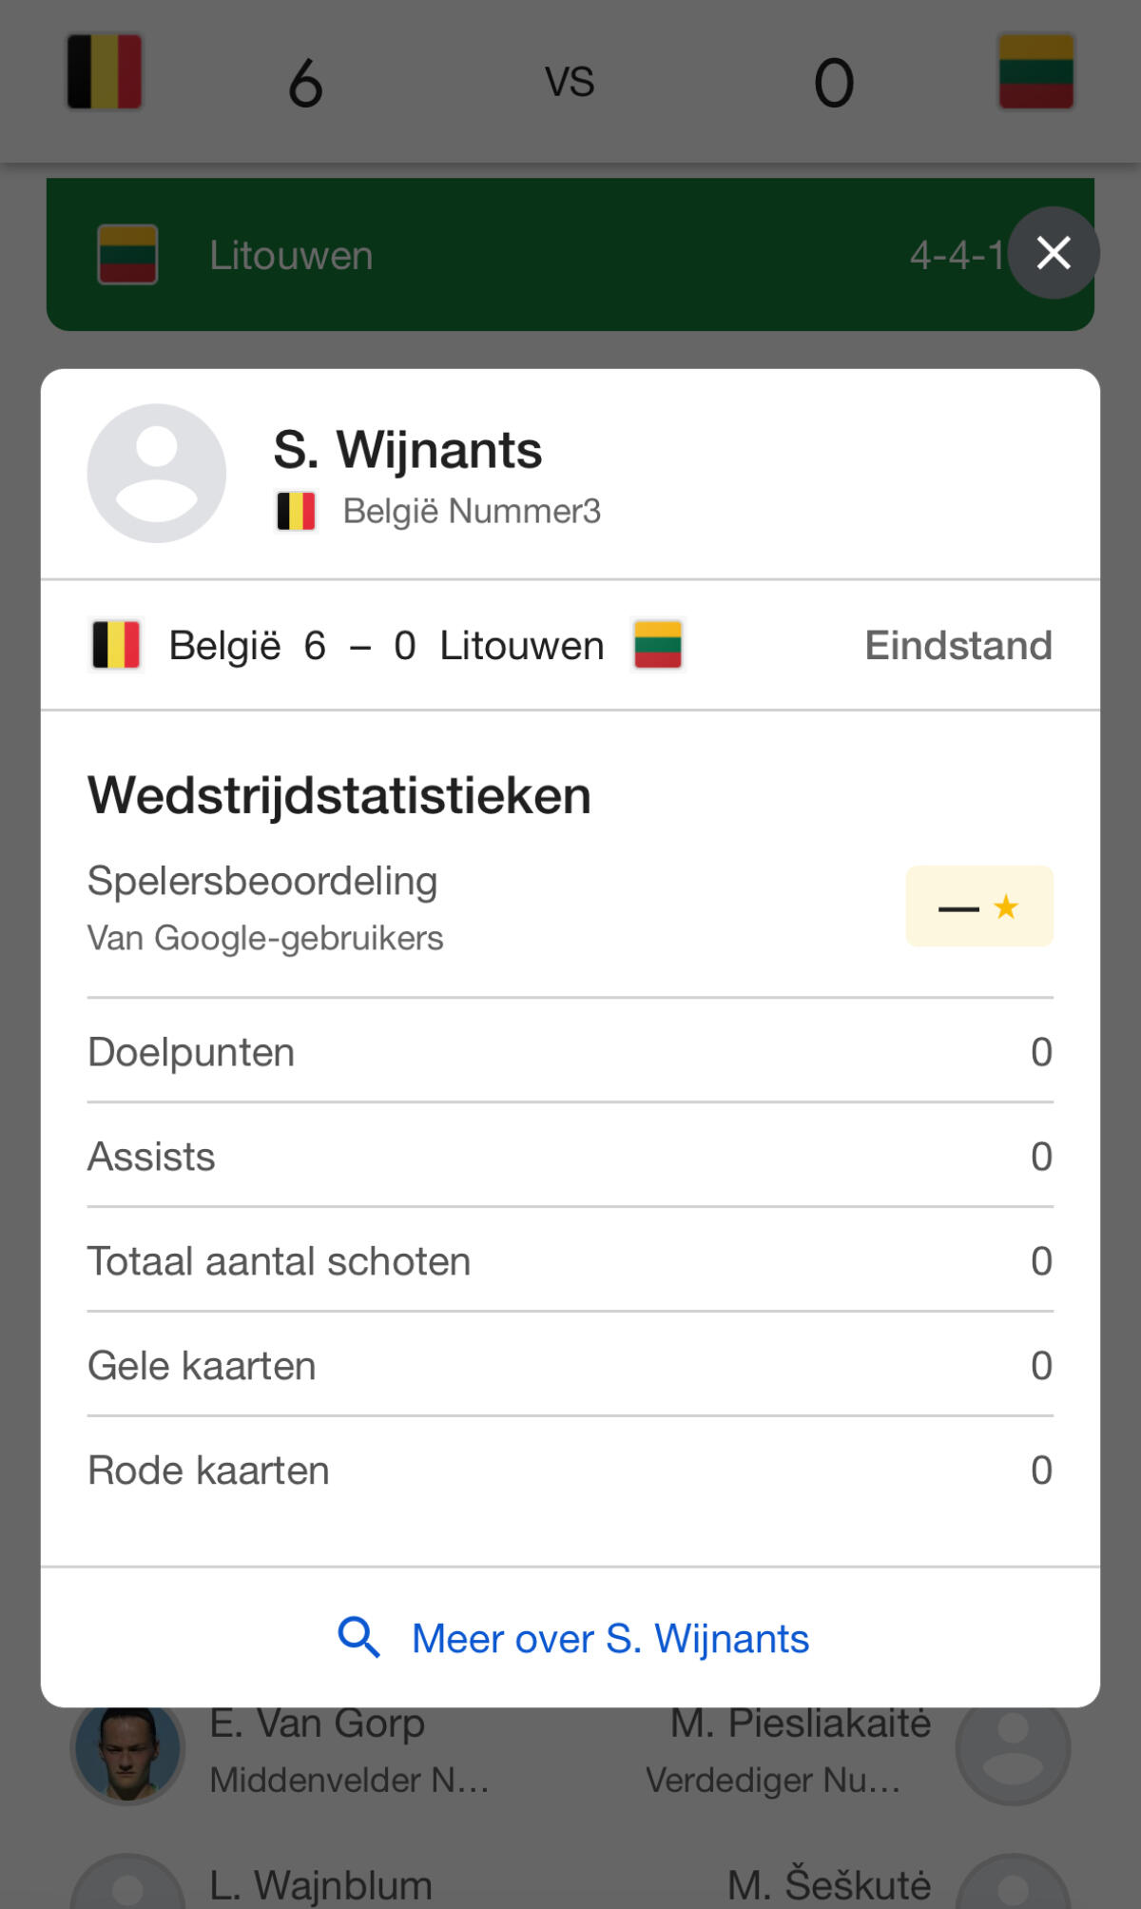Screen dimensions: 1141x1909
Task: Tap the Belgium flag in the top score header
Action: [x=105, y=72]
